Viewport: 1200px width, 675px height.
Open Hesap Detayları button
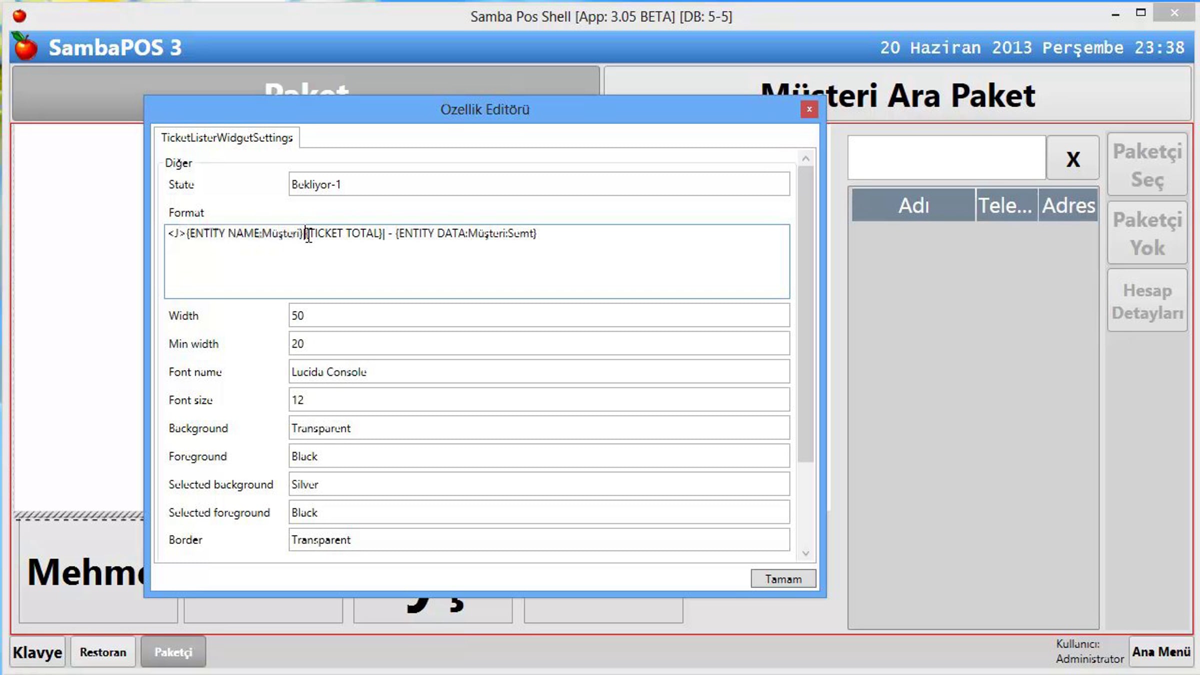[x=1147, y=301]
